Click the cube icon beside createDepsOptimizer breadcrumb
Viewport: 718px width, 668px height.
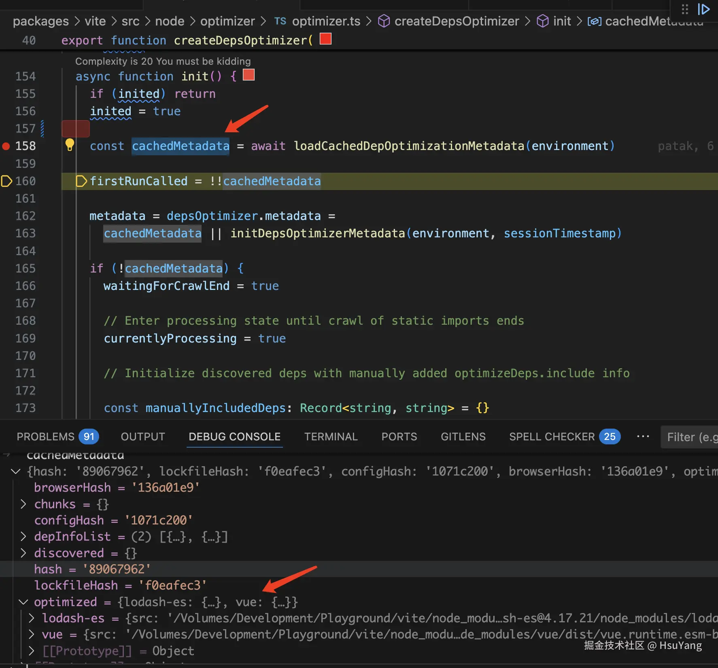384,21
